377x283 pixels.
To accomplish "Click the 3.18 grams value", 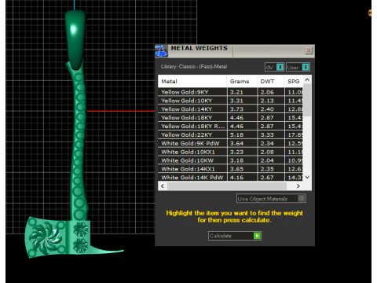I will click(x=236, y=160).
